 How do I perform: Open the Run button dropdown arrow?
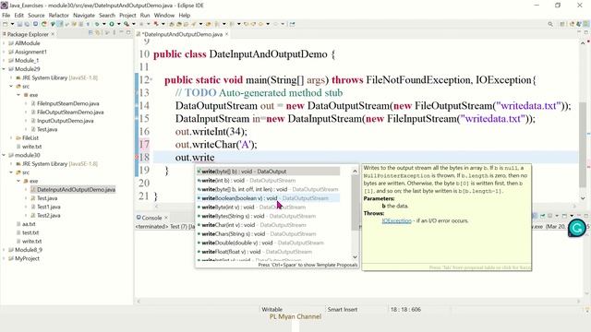pyautogui.click(x=119, y=24)
